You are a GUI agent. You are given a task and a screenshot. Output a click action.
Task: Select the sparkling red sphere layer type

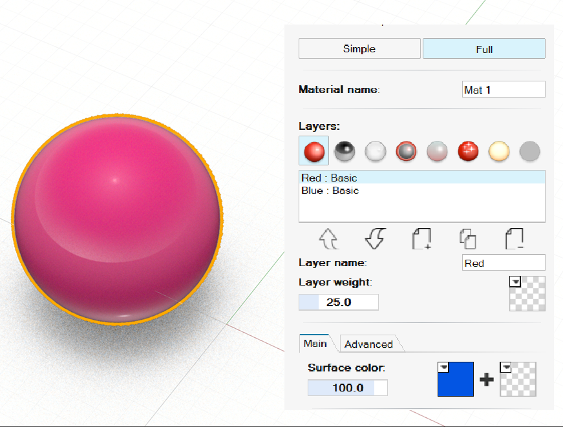coord(468,151)
